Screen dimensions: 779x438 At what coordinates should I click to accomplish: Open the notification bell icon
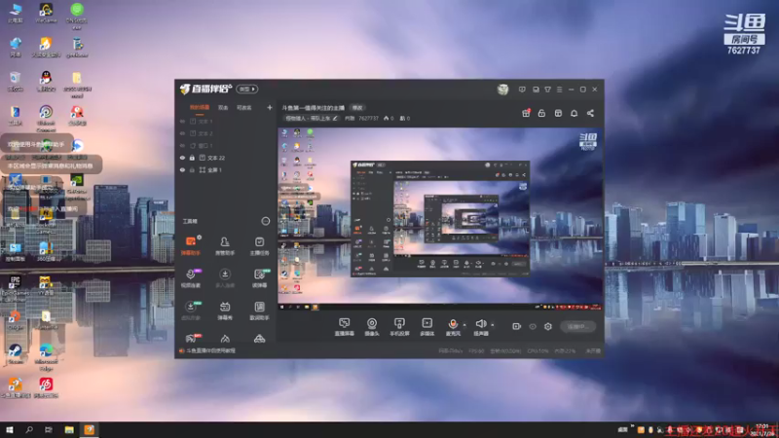tap(574, 113)
